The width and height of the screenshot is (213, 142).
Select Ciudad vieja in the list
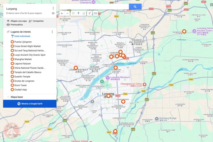point(20,90)
